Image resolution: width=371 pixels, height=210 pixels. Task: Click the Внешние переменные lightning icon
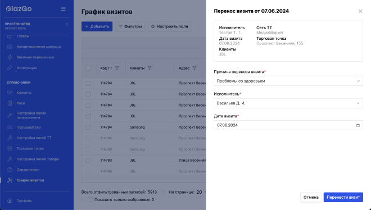[x=10, y=57]
